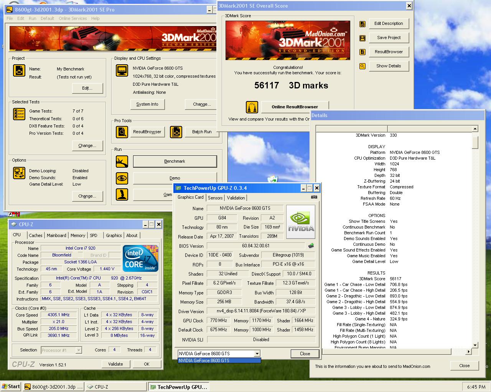Click the ResultBrowser magnifier icon in Pro Tools
This screenshot has width=491, height=392.
pos(122,132)
